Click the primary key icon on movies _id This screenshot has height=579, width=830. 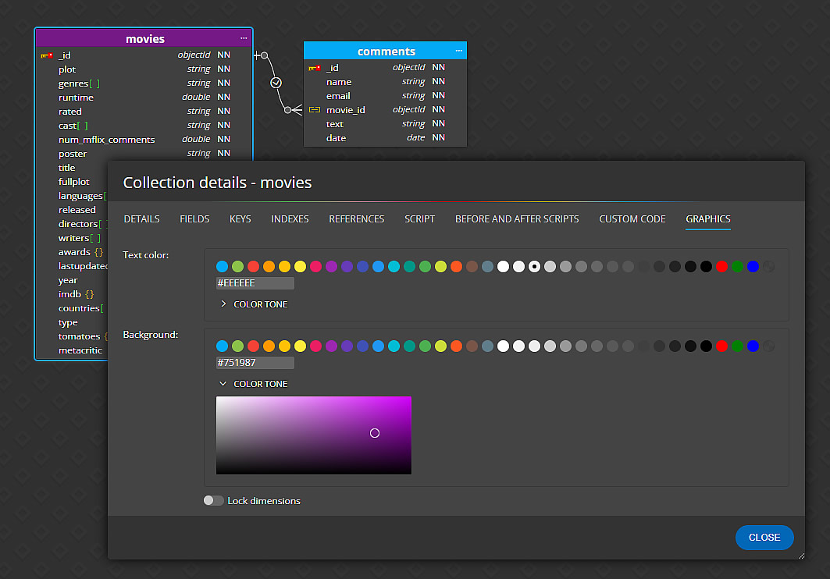click(46, 55)
